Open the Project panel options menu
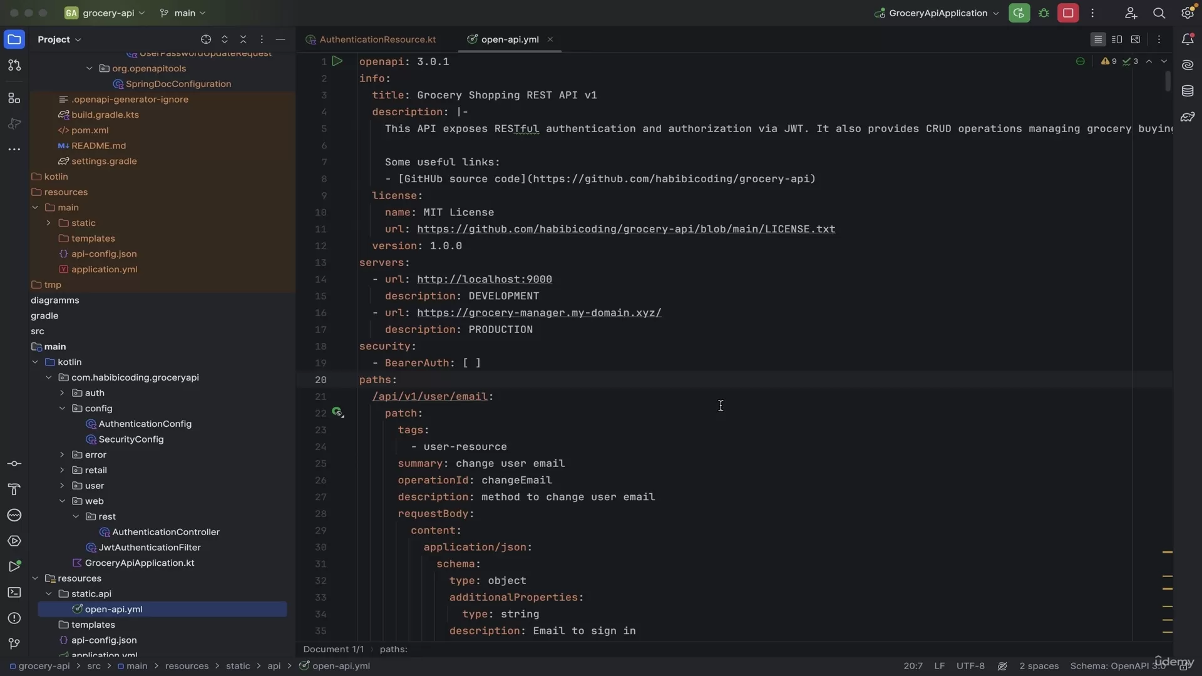This screenshot has height=676, width=1202. click(x=262, y=39)
